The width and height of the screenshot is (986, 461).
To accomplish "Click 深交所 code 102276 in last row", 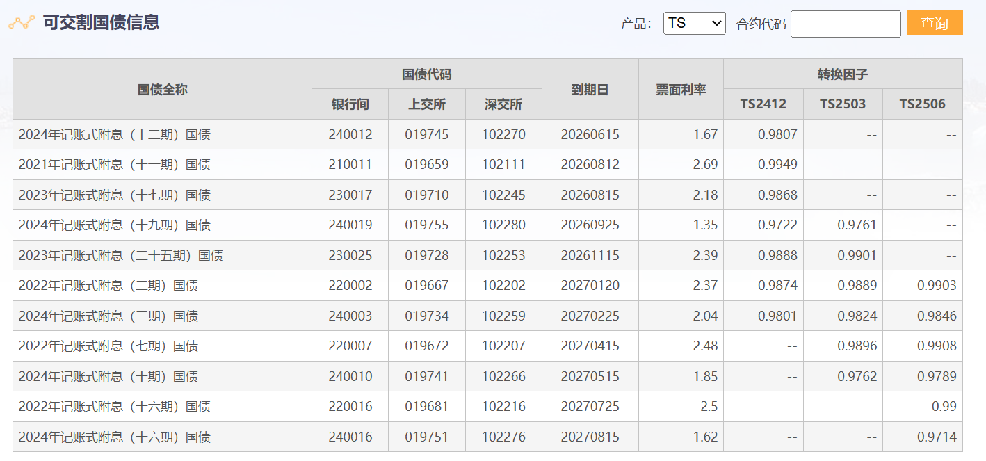I will (x=503, y=437).
